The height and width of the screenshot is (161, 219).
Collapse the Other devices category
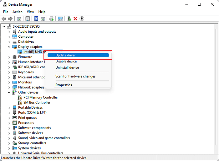pyautogui.click(x=9, y=92)
